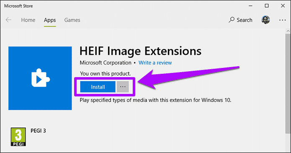Click the vertical scrollbar thumb
The height and width of the screenshot is (153, 291).
tap(288, 83)
